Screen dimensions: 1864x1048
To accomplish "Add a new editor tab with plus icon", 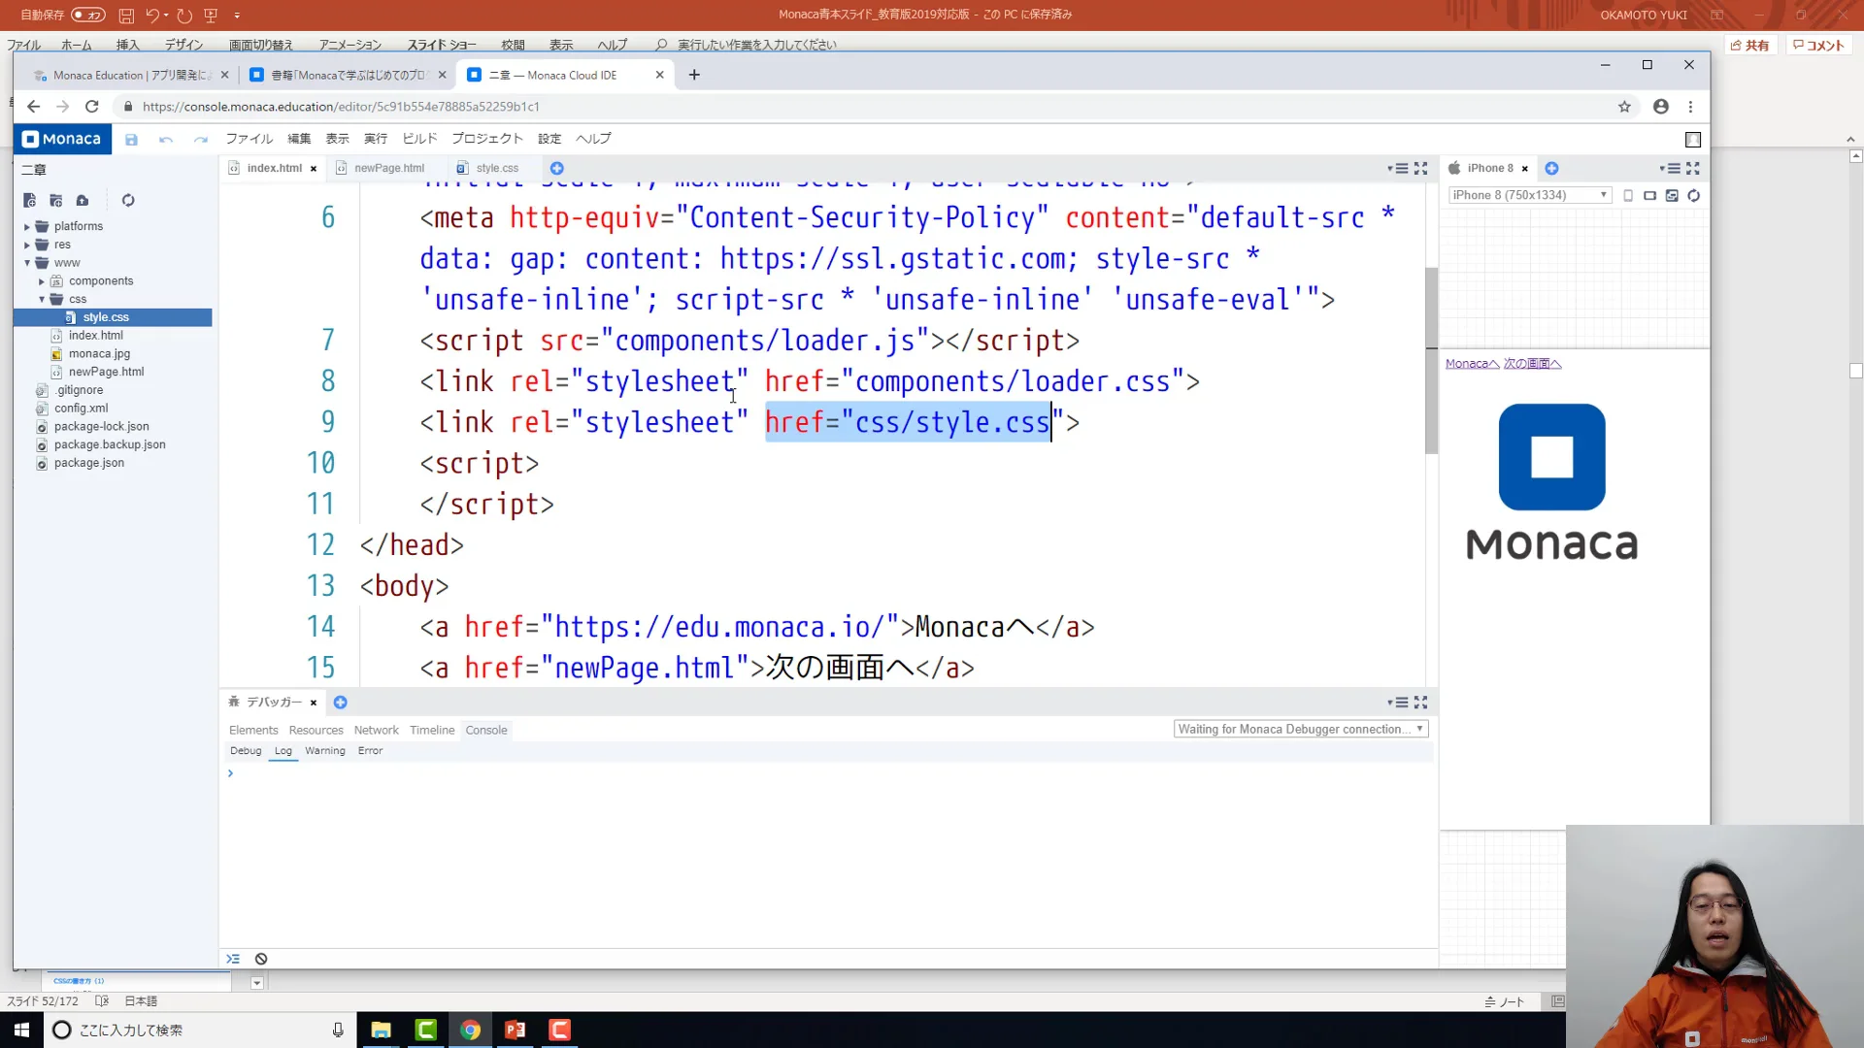I will (556, 168).
